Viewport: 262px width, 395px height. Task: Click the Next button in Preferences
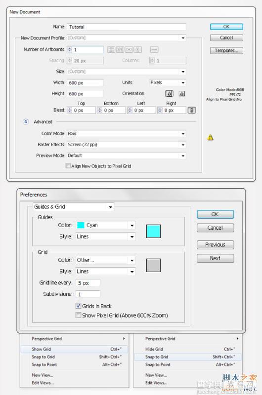point(216,258)
